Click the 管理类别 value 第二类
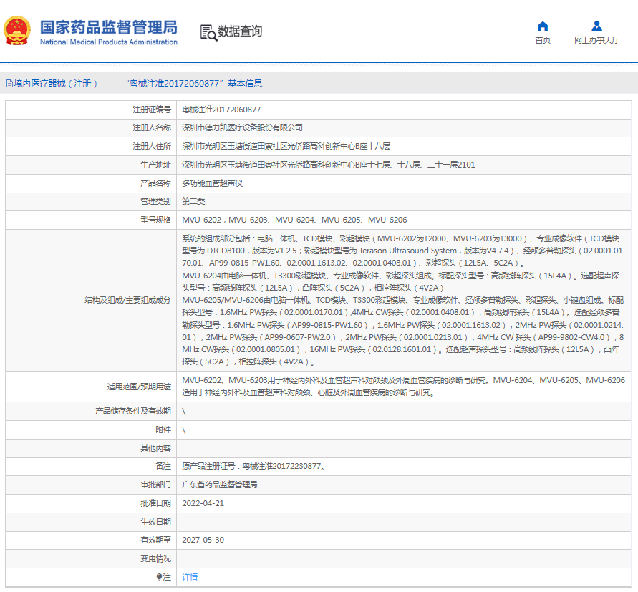This screenshot has height=592, width=638. point(193,201)
